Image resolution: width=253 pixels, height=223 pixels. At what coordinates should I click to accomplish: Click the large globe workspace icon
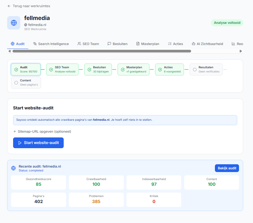(x=14, y=23)
